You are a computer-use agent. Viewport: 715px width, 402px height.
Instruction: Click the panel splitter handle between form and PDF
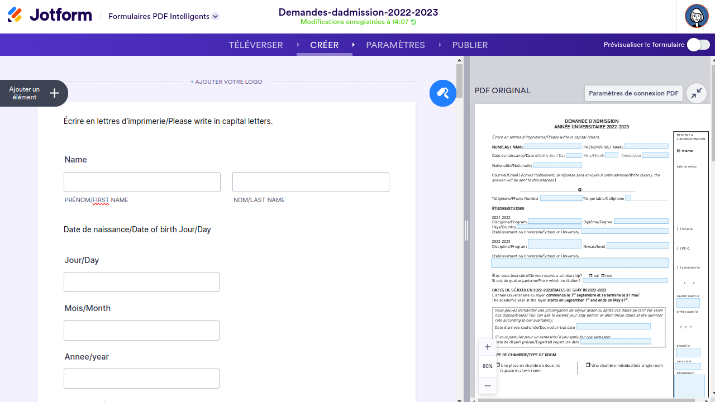466,230
